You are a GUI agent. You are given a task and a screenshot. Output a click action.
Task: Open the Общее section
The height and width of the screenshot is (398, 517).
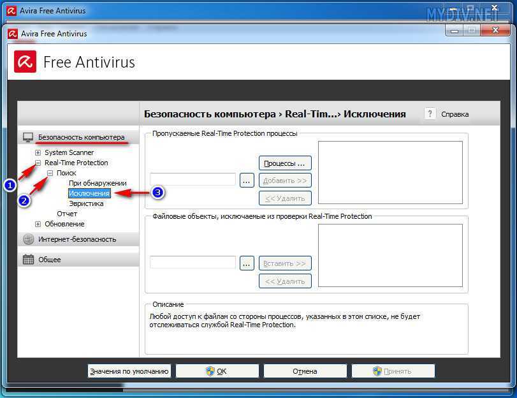pos(50,260)
